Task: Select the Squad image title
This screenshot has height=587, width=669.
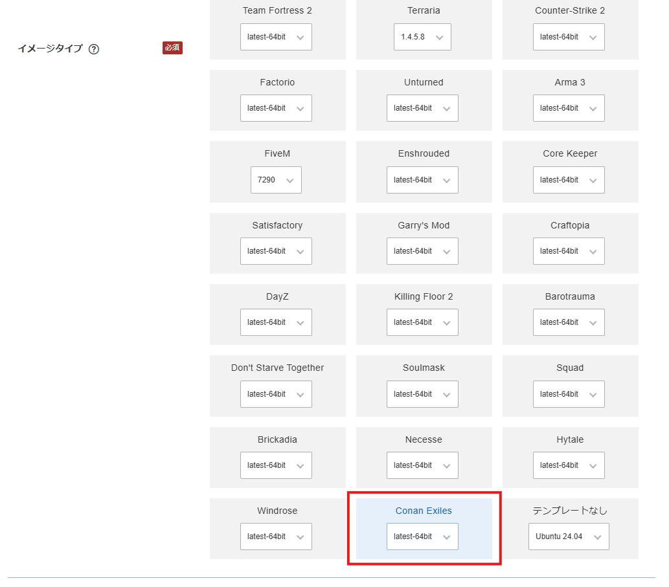Action: tap(570, 368)
